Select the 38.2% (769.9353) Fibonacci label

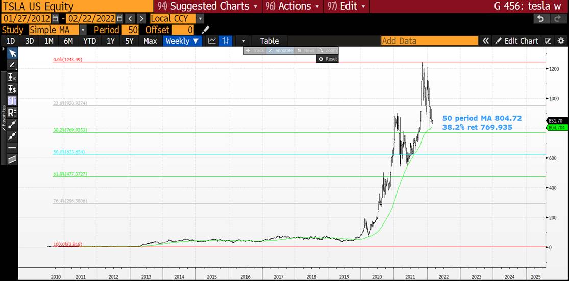point(70,130)
